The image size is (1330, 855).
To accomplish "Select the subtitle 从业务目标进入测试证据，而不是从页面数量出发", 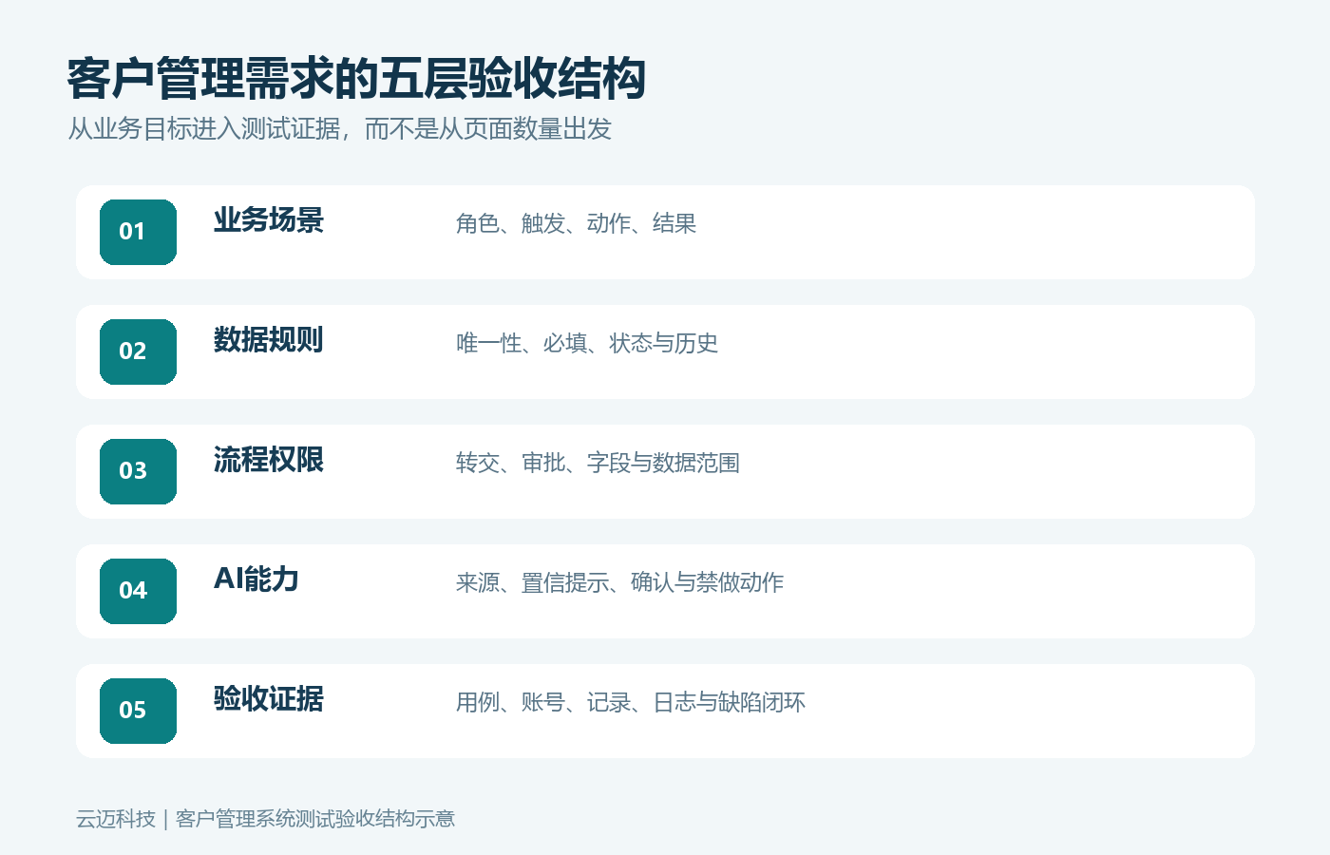I will 339,128.
